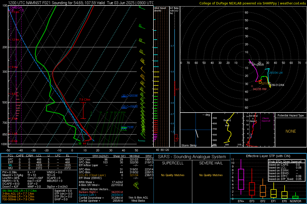Click the SUPERCELL column header in SARS
The width and height of the screenshot is (307, 204).
pyautogui.click(x=173, y=163)
